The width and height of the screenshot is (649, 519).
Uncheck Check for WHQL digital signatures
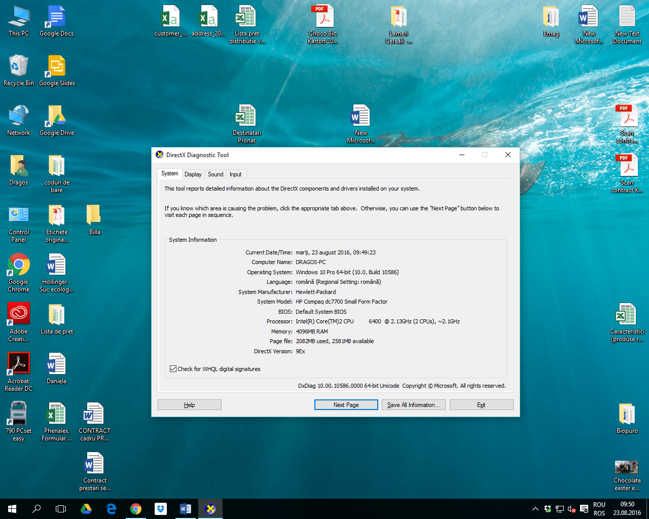tap(173, 369)
